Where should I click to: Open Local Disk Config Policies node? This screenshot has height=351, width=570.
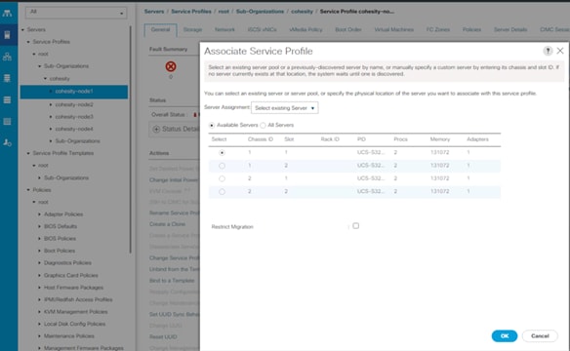tap(74, 324)
